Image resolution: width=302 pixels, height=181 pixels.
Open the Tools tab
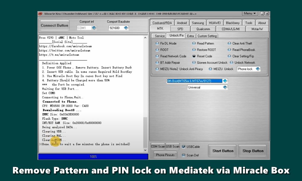(249, 23)
